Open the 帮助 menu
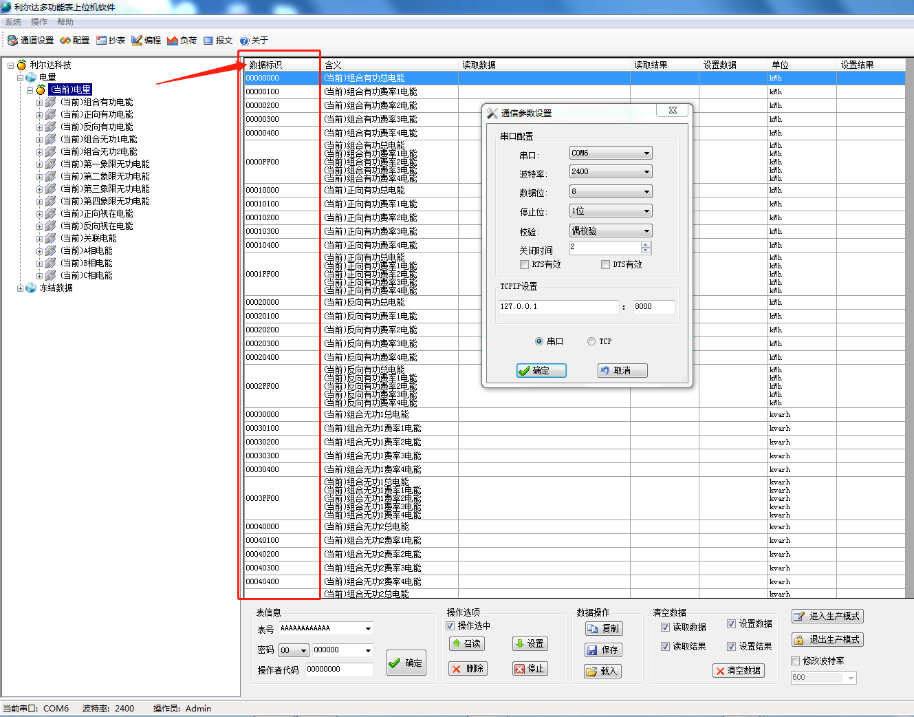 point(65,22)
